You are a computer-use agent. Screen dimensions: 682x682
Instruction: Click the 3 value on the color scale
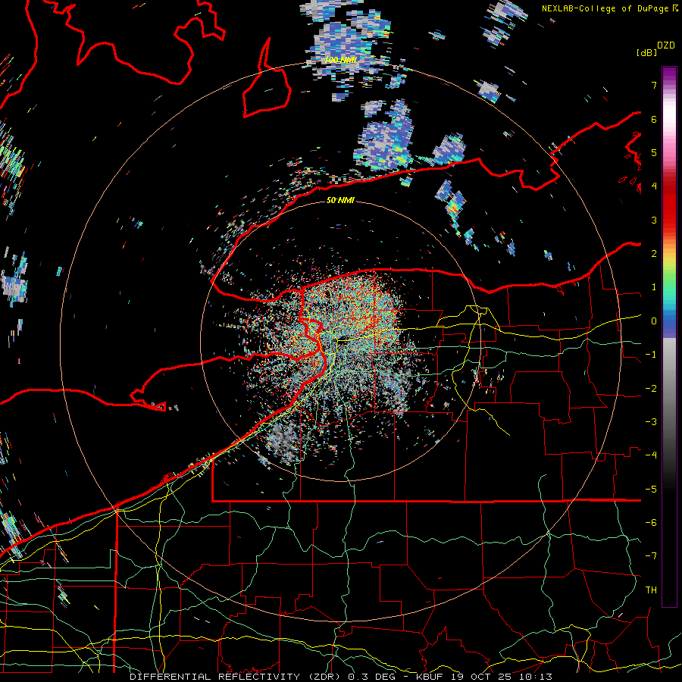654,220
